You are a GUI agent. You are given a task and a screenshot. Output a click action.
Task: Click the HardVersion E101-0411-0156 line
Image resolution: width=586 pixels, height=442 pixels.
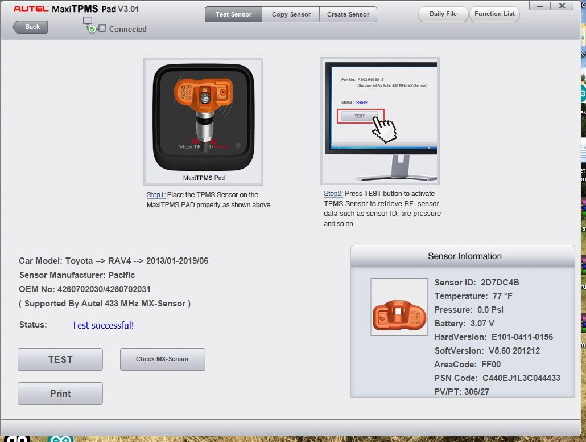click(493, 337)
